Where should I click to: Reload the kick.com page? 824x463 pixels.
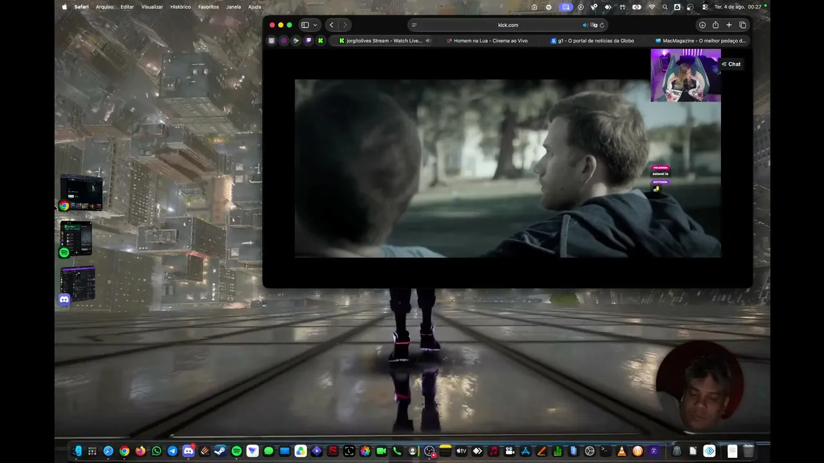[602, 25]
